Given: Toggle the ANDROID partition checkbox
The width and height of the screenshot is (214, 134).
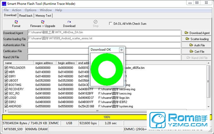Looking at the screenshot, I should click(6, 106).
